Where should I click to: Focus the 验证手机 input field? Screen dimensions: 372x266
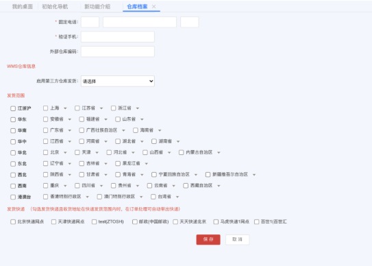coord(118,37)
